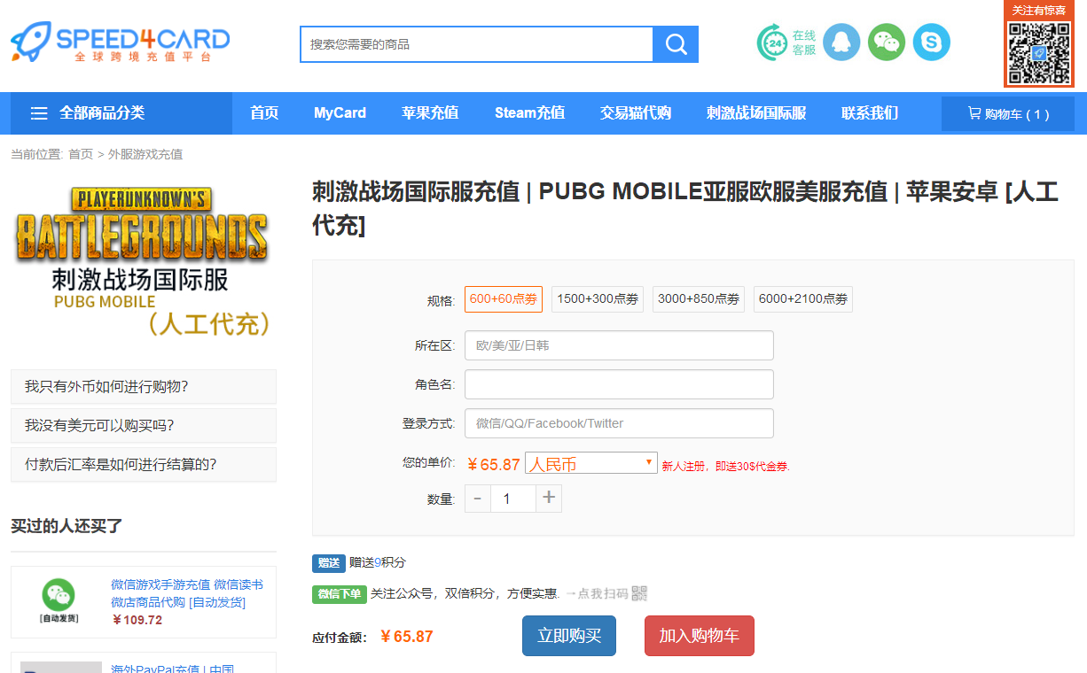
Task: Click the Speed4Card rocket logo
Action: pyautogui.click(x=120, y=43)
